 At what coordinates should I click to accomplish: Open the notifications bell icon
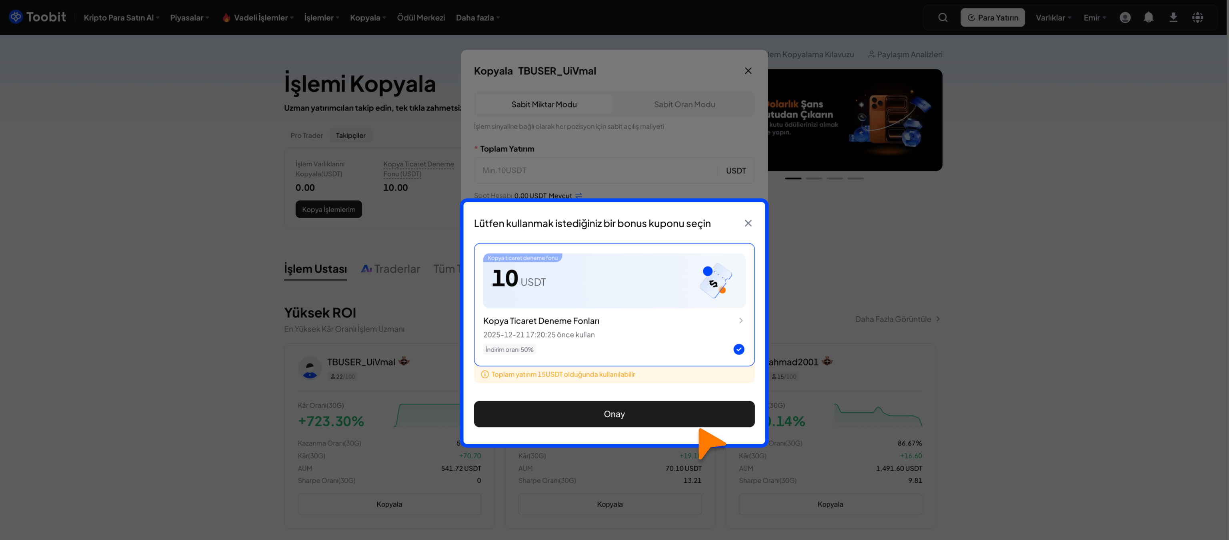[1148, 18]
